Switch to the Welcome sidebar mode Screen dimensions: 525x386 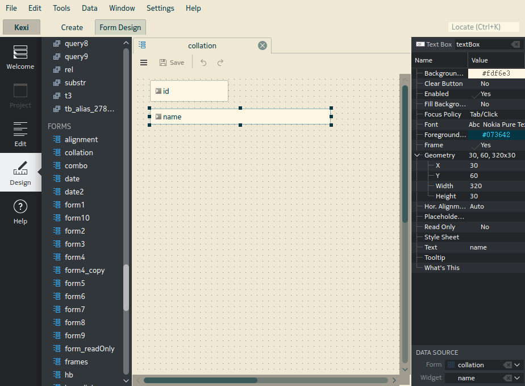(x=20, y=57)
